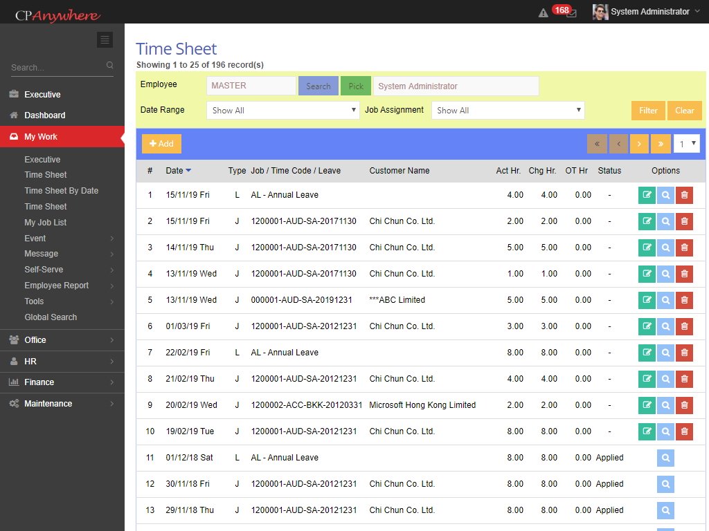The width and height of the screenshot is (709, 531).
Task: Open the Job Assignment dropdown
Action: pos(508,111)
